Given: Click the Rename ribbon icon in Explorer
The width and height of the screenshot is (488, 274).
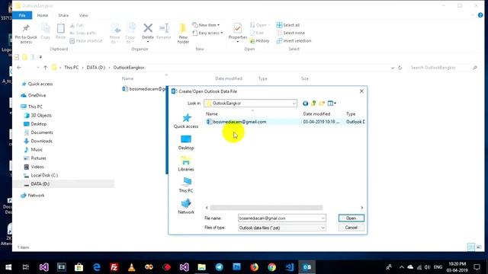Looking at the screenshot, I should (x=164, y=32).
